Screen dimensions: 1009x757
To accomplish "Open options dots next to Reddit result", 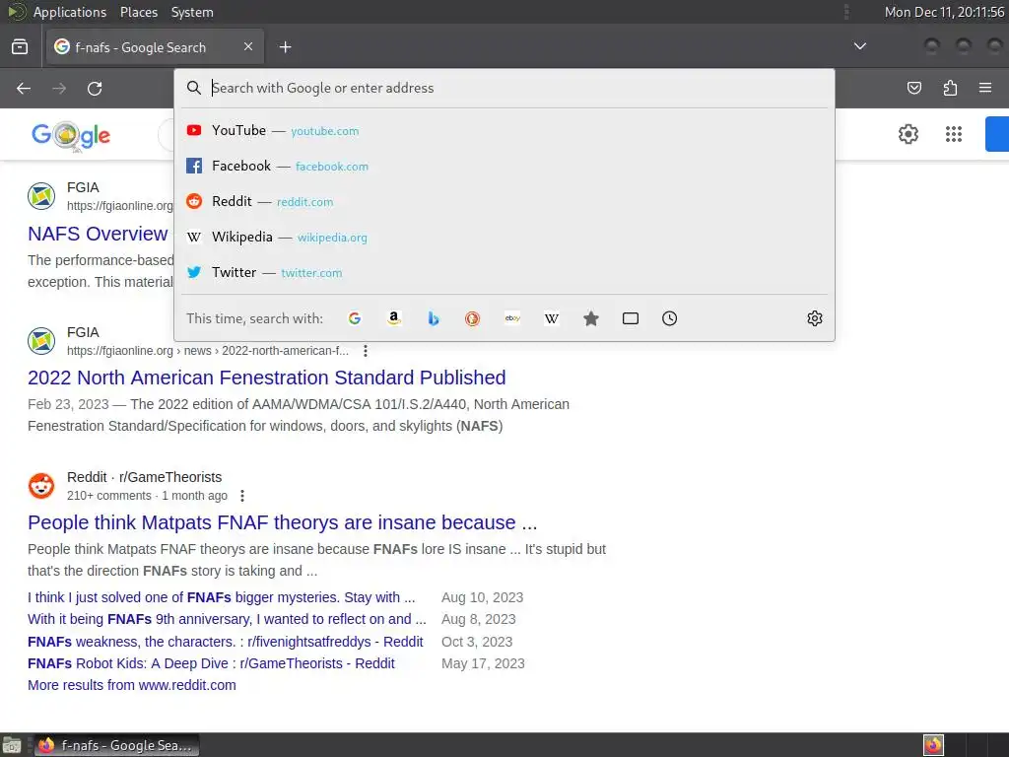I will coord(242,496).
